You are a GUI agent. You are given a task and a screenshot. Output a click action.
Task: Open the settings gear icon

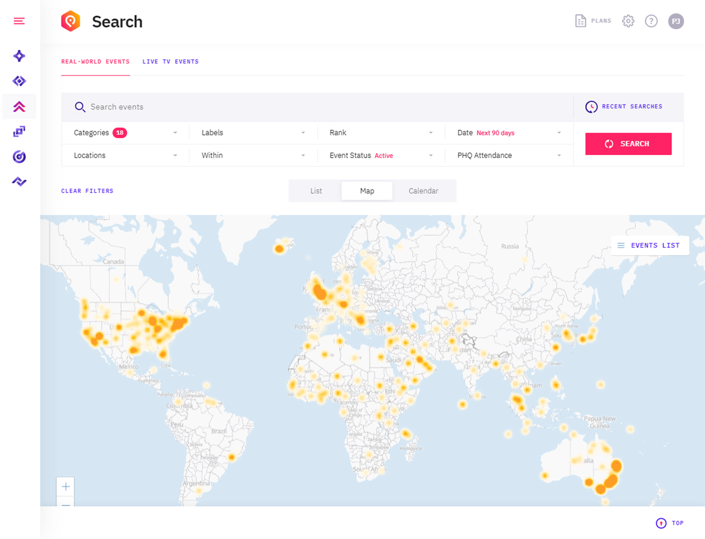(628, 21)
